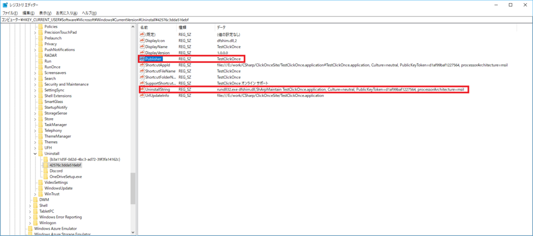This screenshot has height=236, width=533.
Task: Expand the Screensavers tree node
Action: 36,73
